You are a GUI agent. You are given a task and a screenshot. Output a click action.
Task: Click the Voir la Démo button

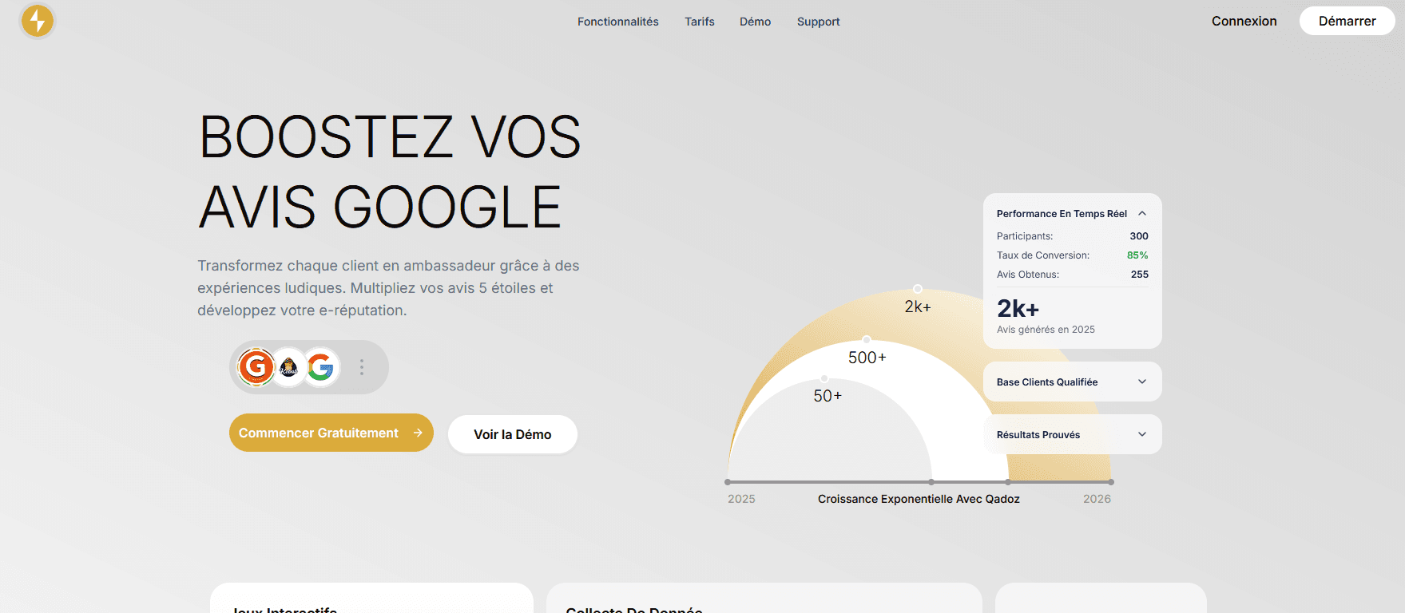[x=512, y=434]
